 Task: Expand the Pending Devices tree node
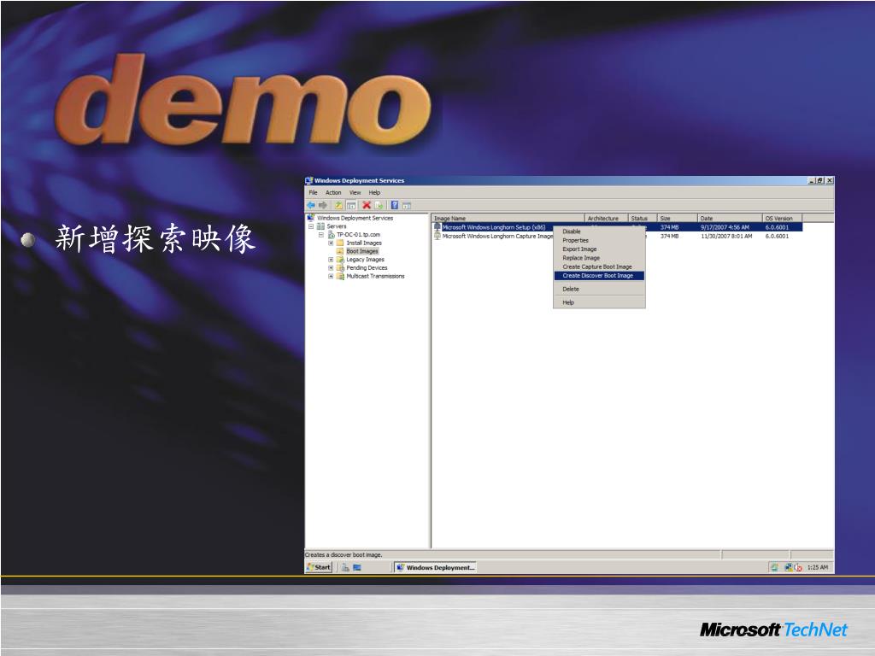click(x=331, y=267)
